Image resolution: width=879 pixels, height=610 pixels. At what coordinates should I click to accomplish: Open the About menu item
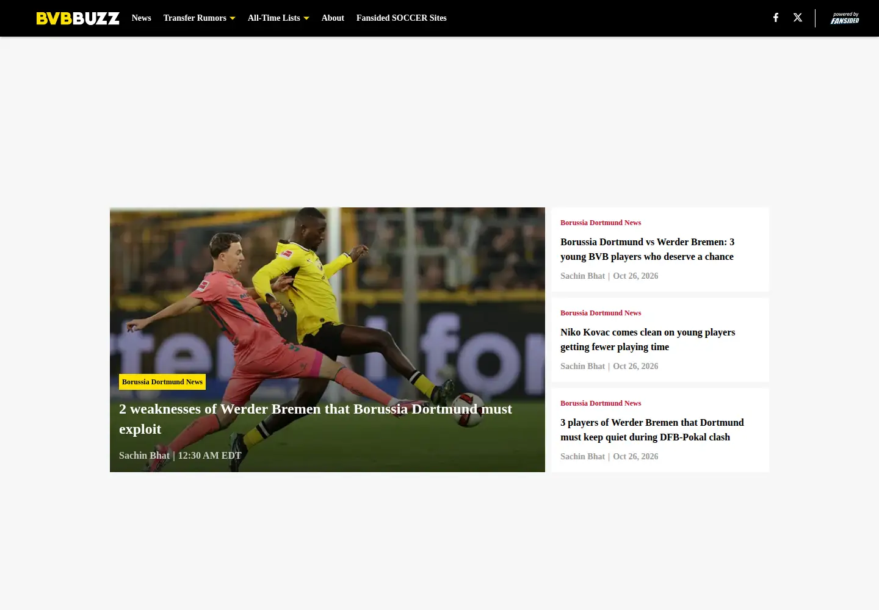(333, 18)
